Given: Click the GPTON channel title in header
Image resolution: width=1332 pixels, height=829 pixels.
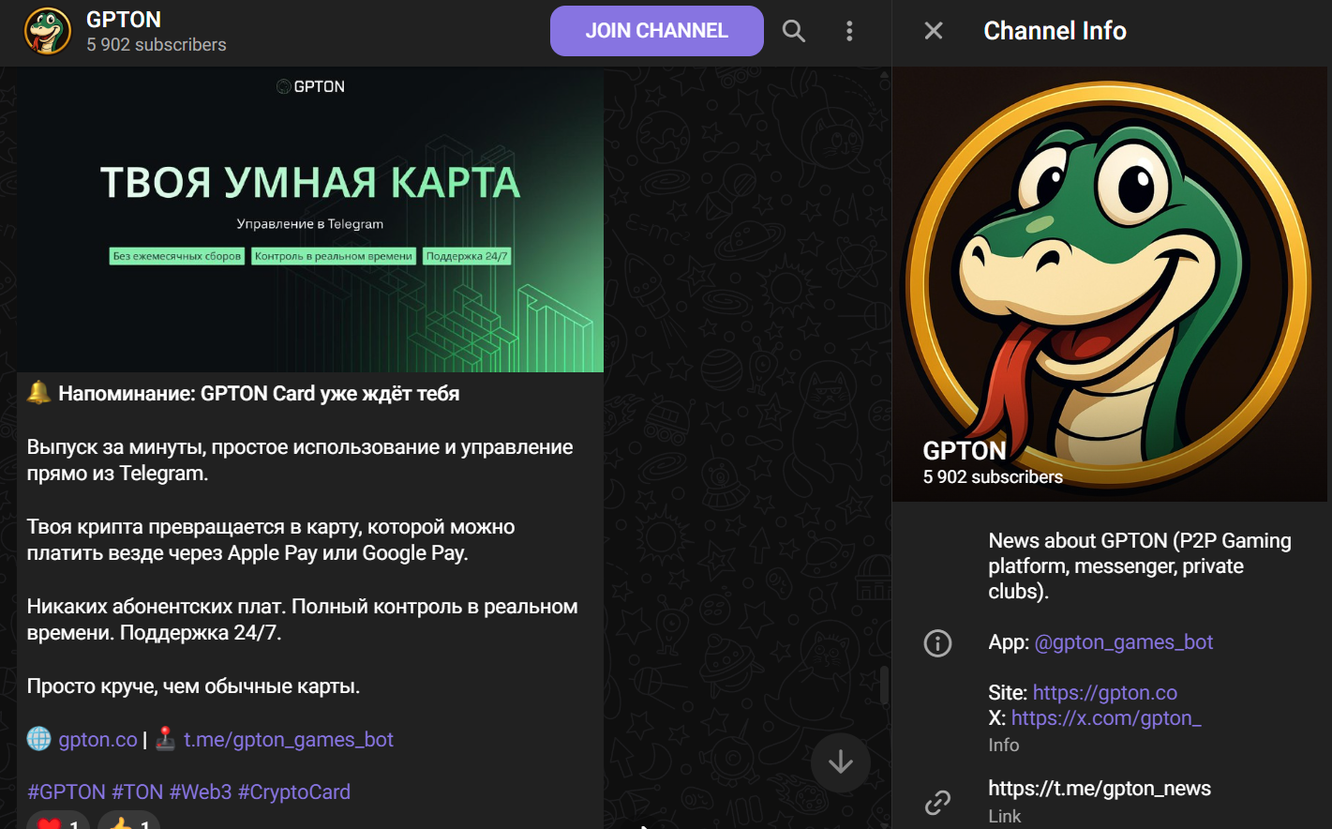Looking at the screenshot, I should [124, 20].
